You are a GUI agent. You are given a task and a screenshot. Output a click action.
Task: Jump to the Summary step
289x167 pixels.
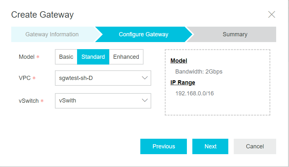tap(235, 34)
